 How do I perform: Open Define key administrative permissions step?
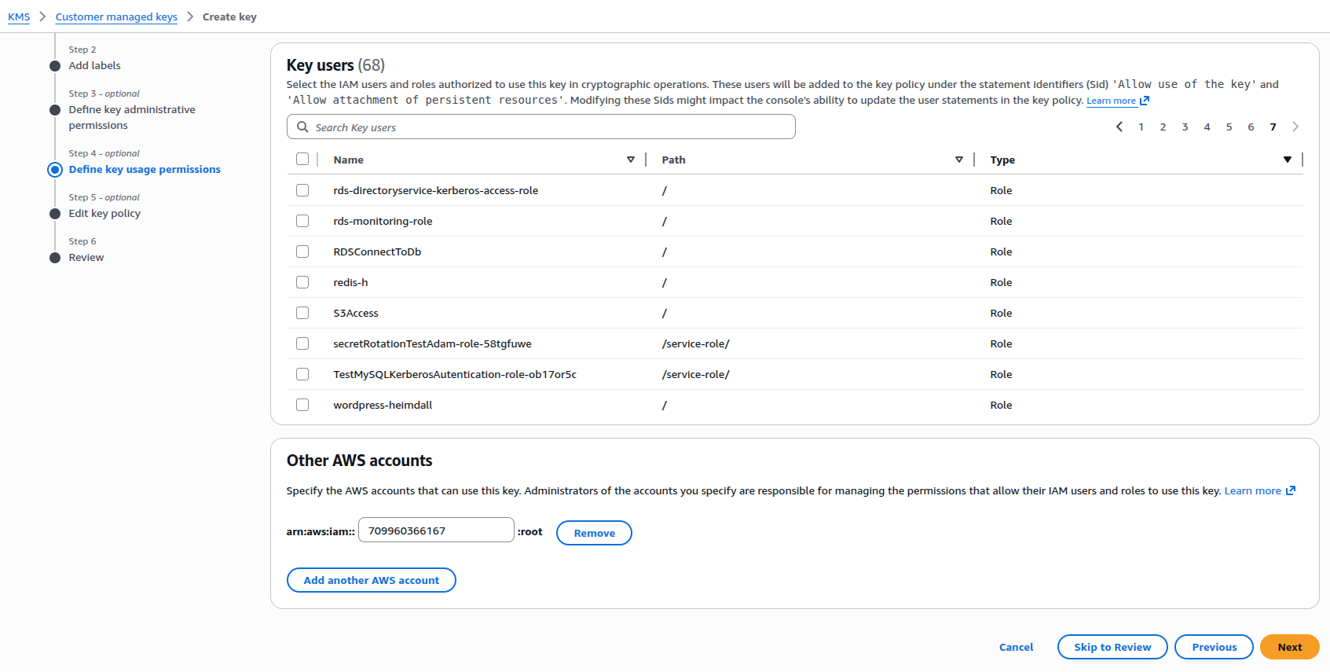(54, 109)
